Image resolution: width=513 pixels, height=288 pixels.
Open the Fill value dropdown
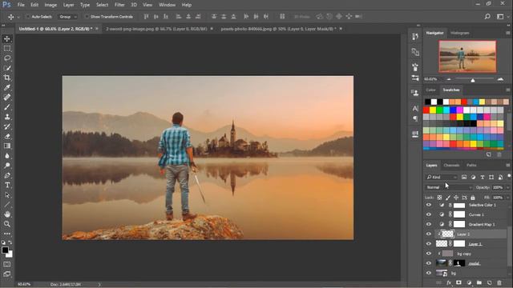[x=507, y=198]
